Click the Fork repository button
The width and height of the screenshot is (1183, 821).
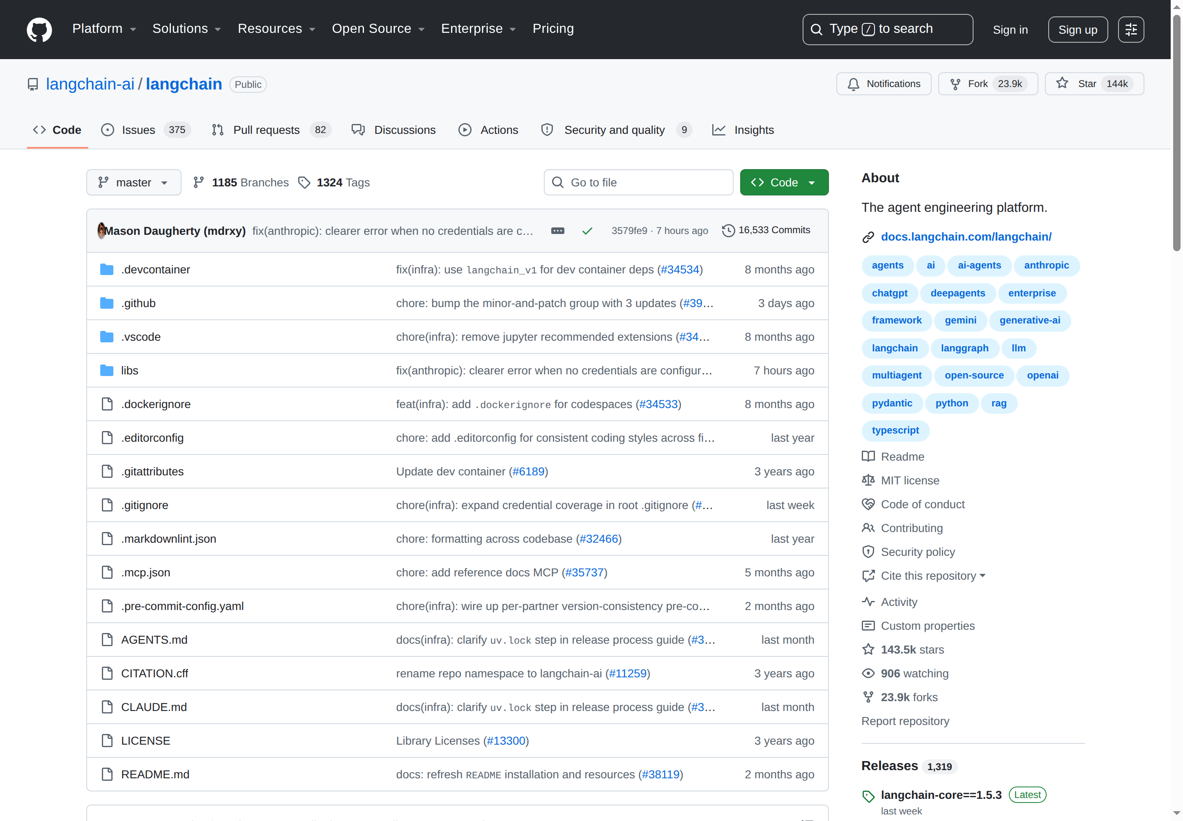click(x=987, y=84)
